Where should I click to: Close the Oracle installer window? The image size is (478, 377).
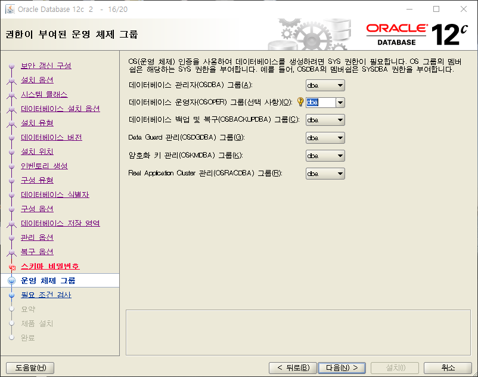coord(464,9)
